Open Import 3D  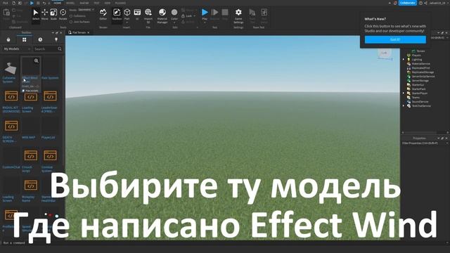click(148, 15)
